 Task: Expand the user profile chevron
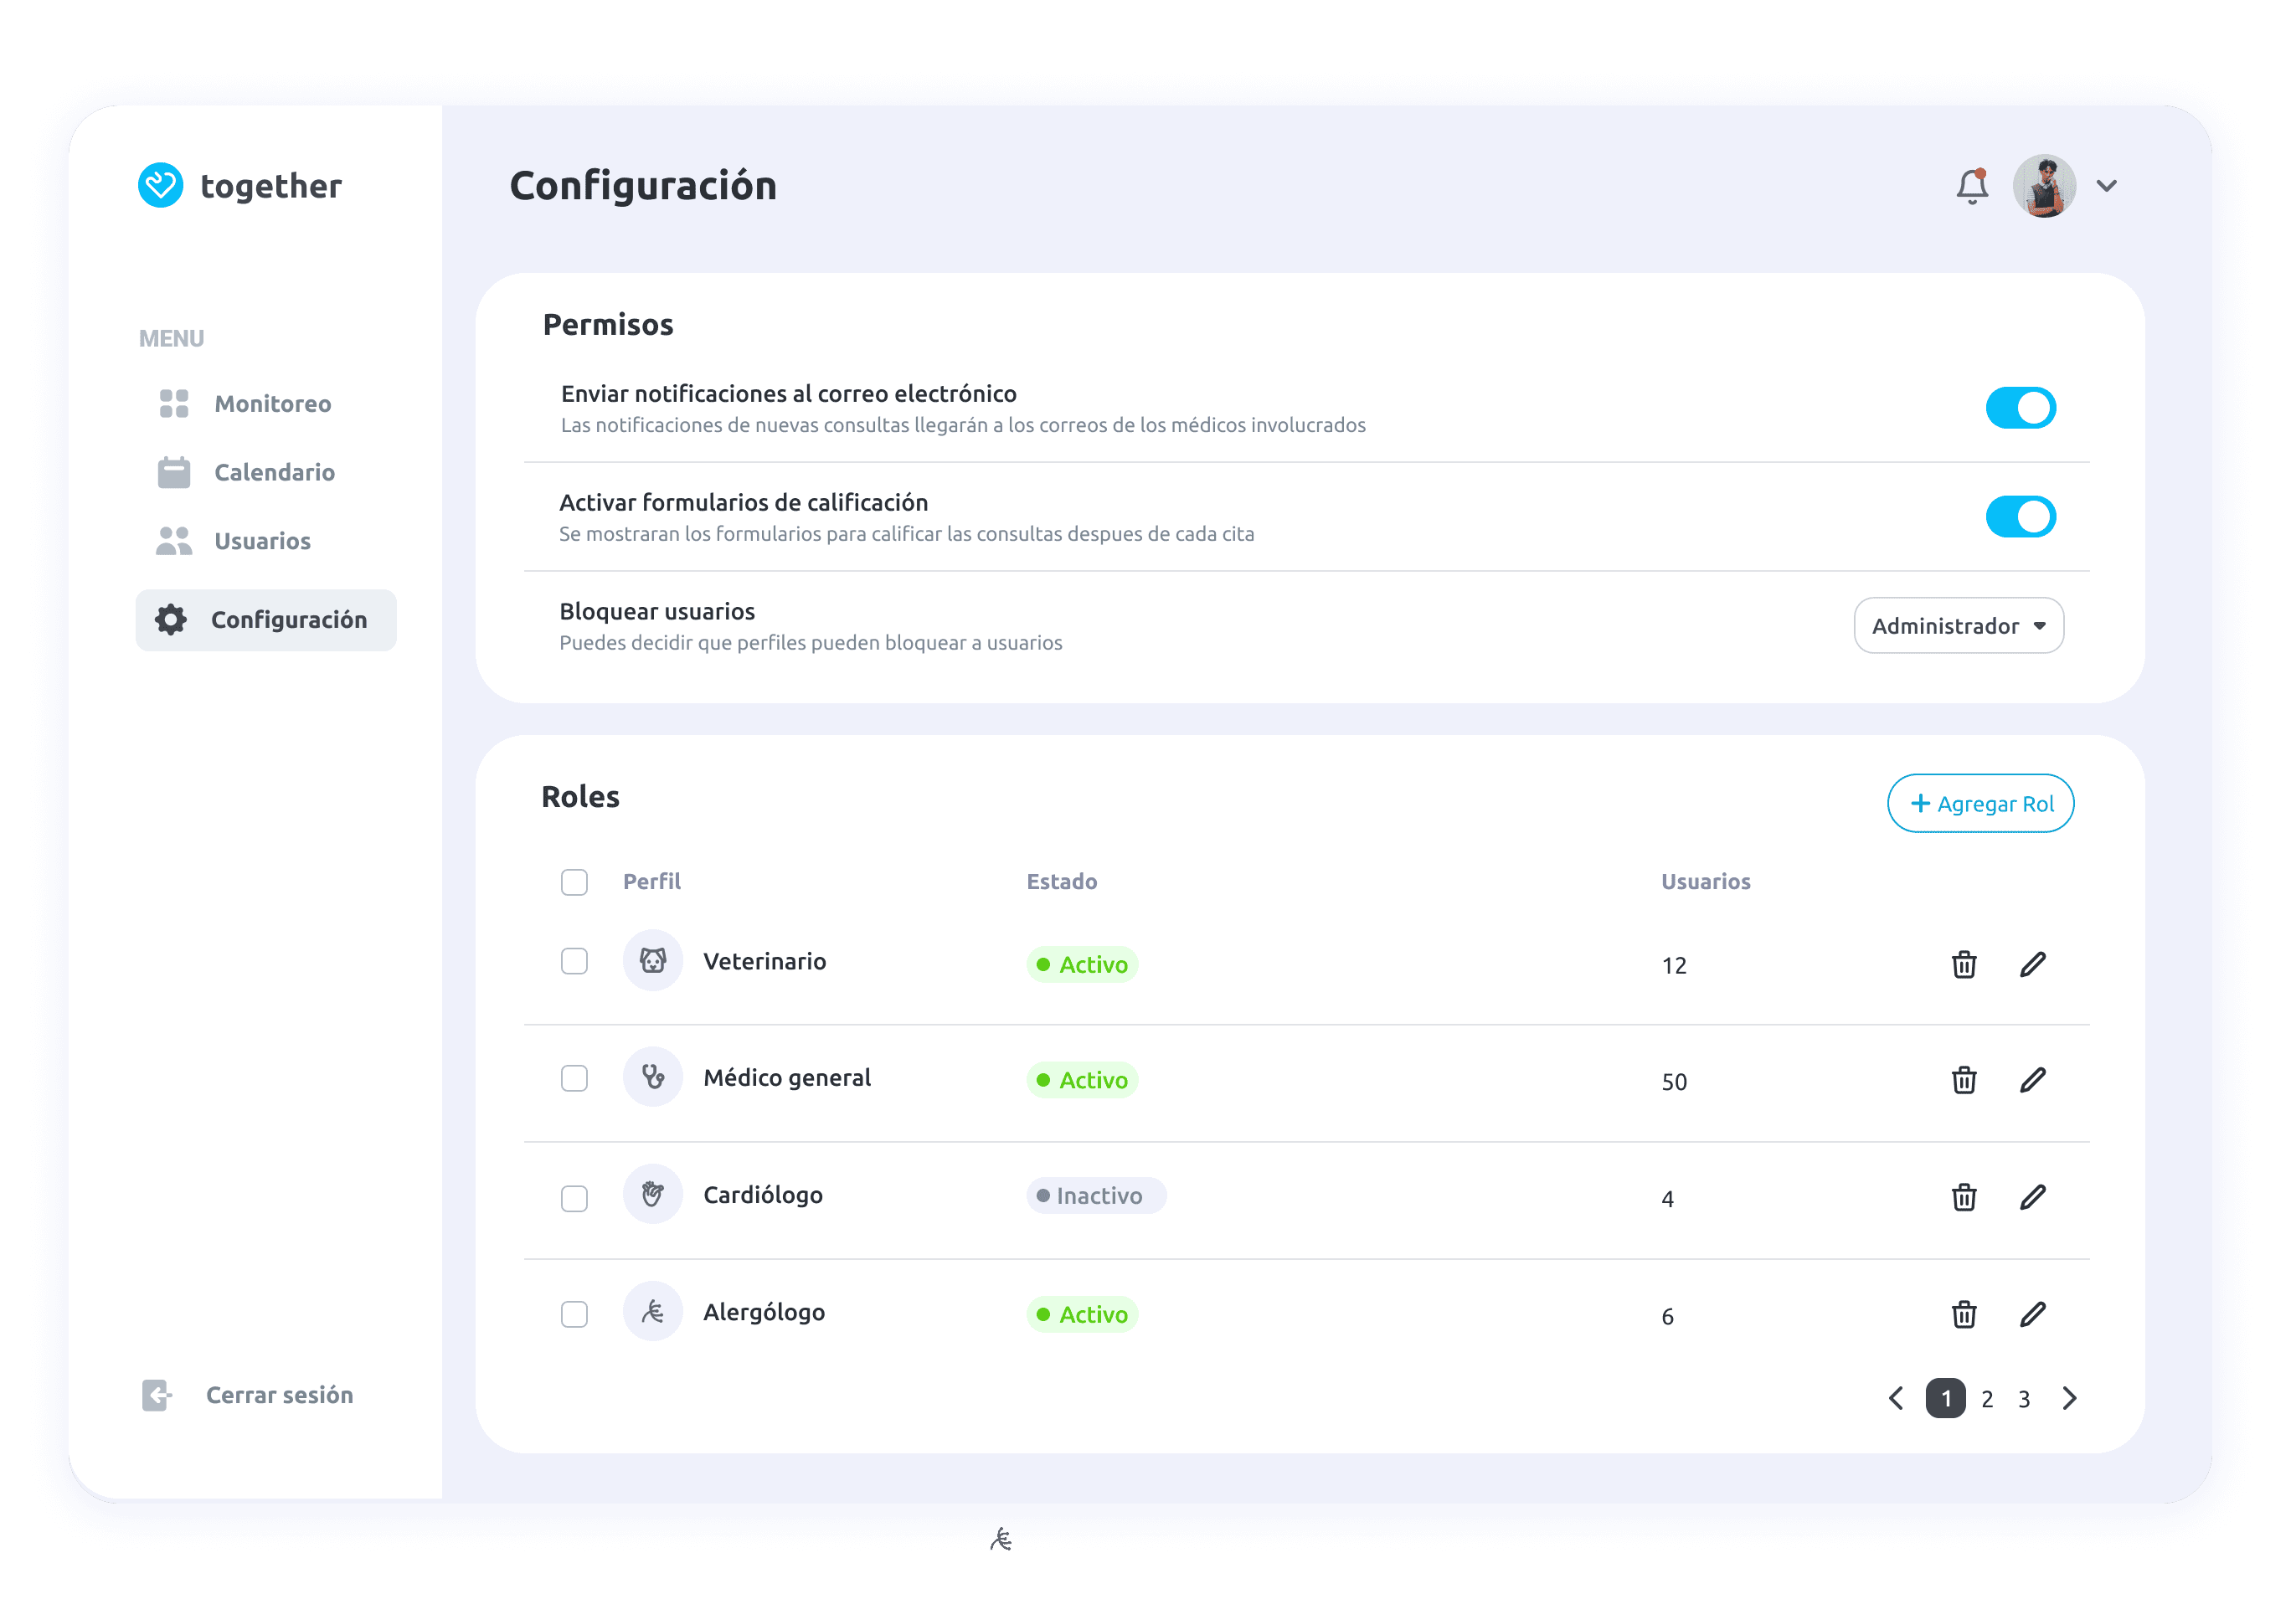(x=2106, y=186)
